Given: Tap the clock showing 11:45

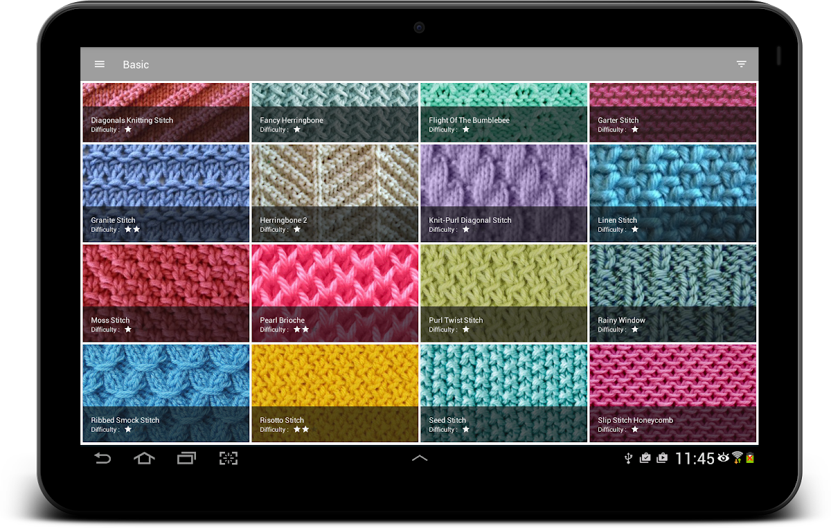Looking at the screenshot, I should point(694,459).
